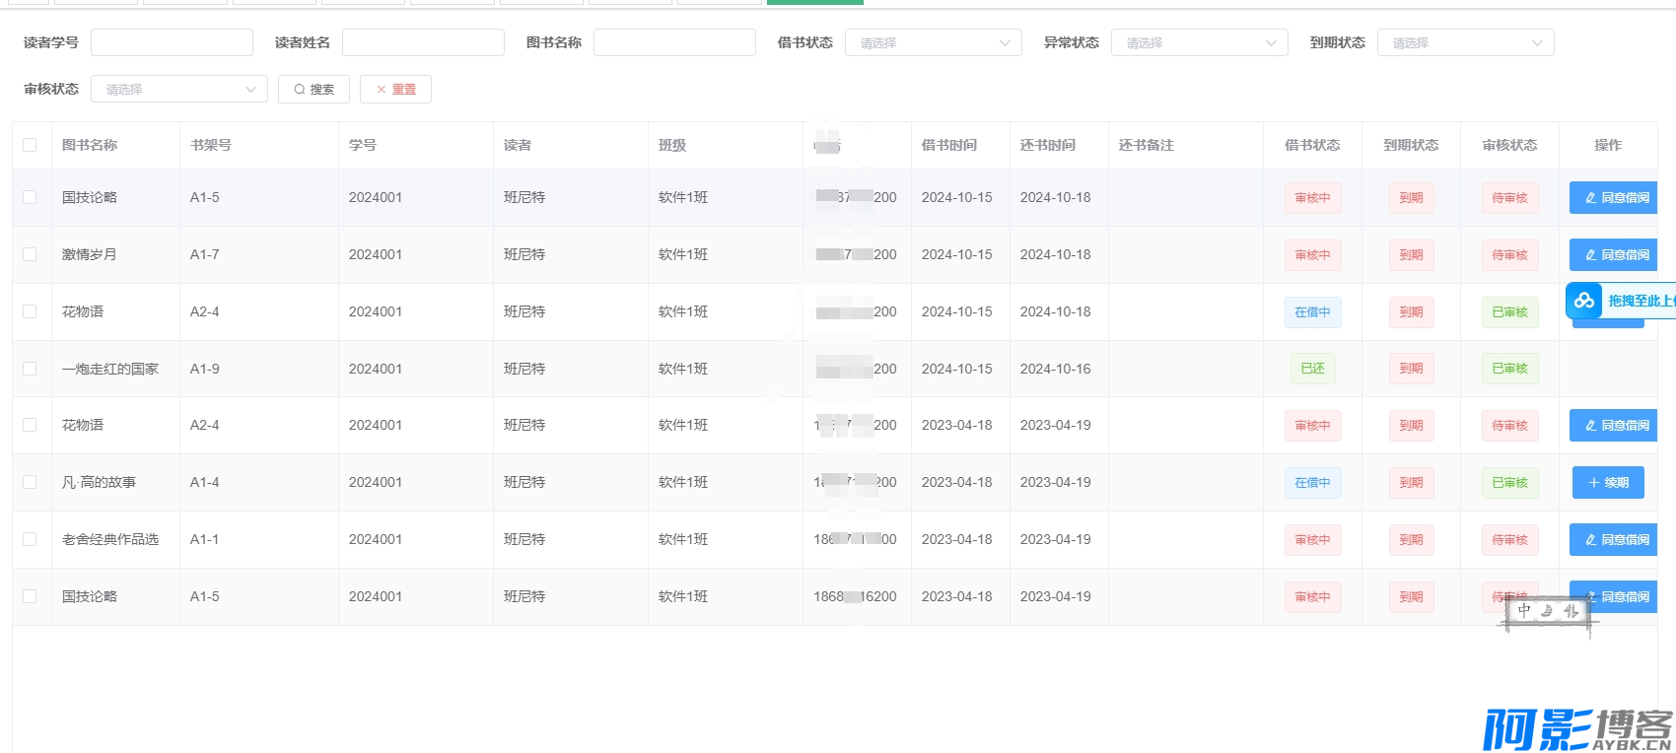Select the 老舍经典作品选 row checkbox

pos(30,539)
